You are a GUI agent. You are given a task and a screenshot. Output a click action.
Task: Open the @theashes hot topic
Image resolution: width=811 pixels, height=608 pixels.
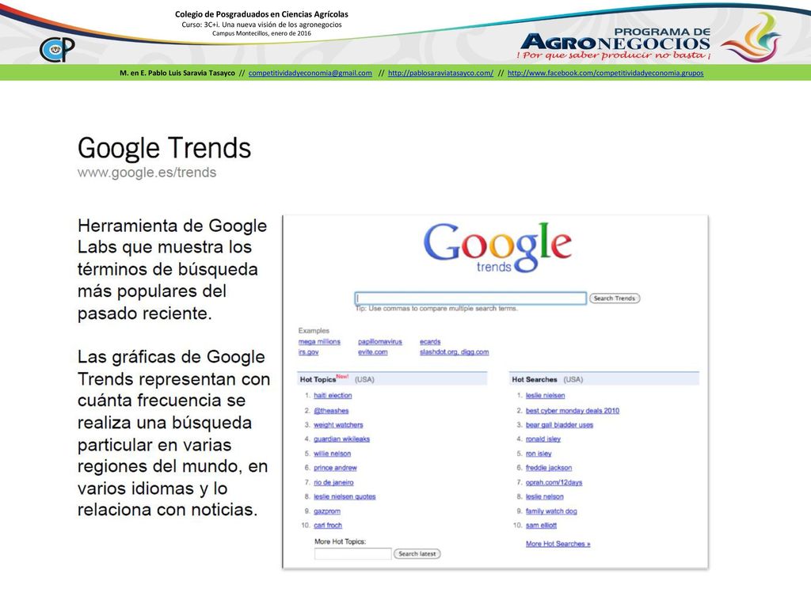point(331,411)
